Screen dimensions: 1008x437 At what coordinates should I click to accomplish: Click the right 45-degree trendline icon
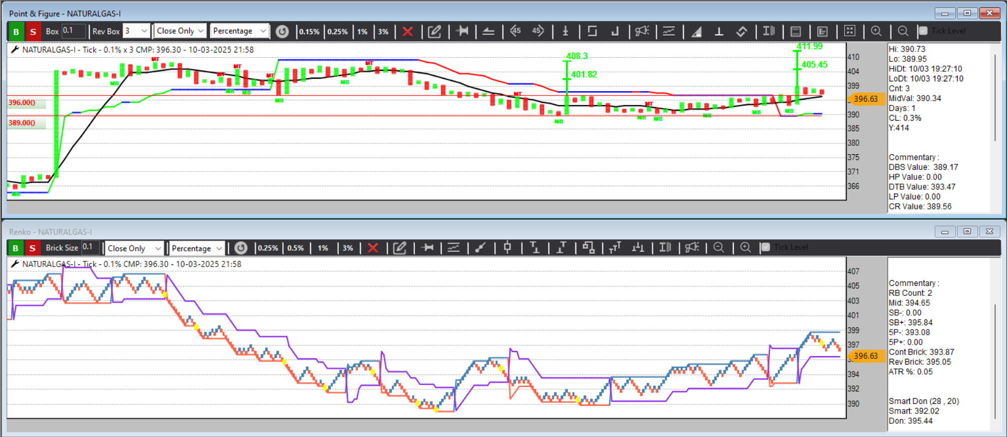point(538,31)
